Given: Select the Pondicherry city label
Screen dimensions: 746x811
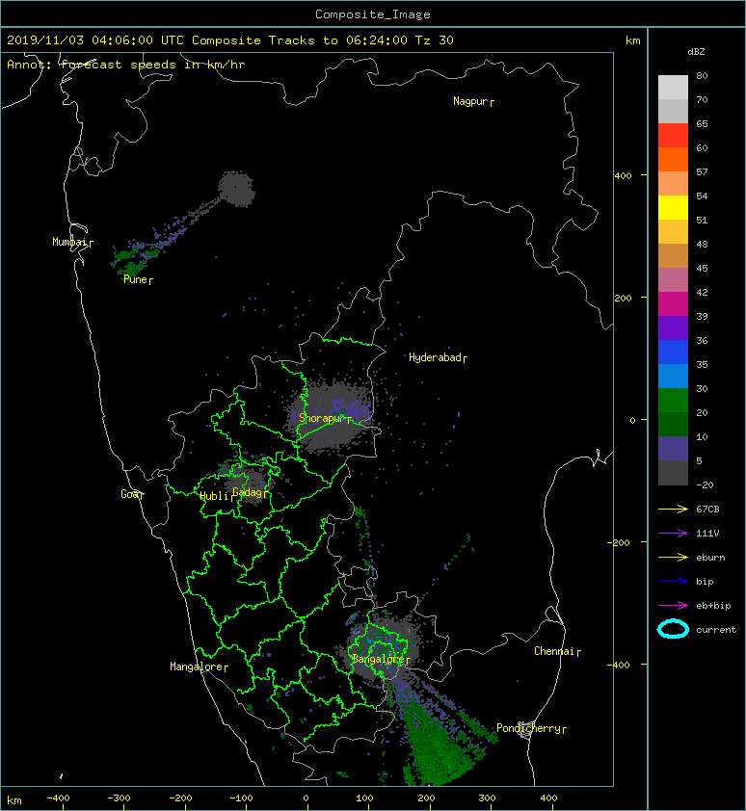Looking at the screenshot, I should tap(531, 728).
